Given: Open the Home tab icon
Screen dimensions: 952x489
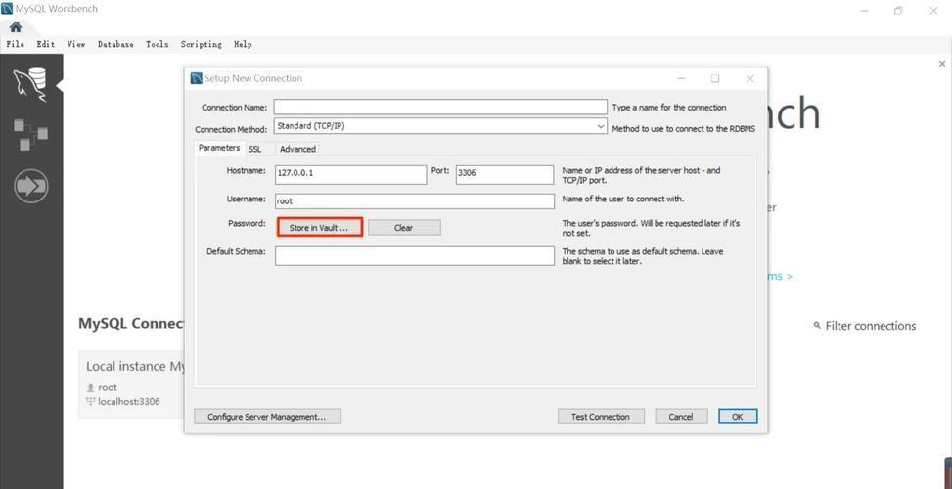Looking at the screenshot, I should 16,27.
